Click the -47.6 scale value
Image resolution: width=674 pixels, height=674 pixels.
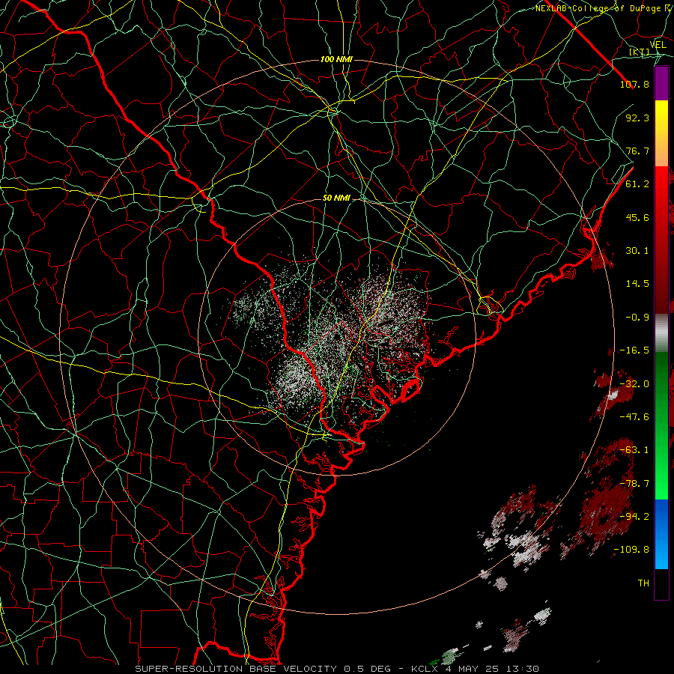click(x=634, y=417)
